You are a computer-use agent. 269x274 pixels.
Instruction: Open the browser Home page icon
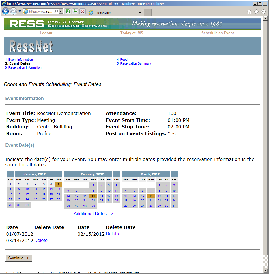[x=249, y=12]
